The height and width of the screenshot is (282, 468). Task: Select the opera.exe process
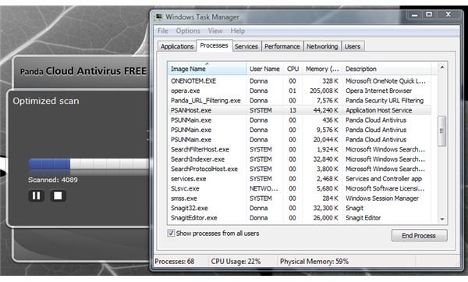pyautogui.click(x=300, y=91)
